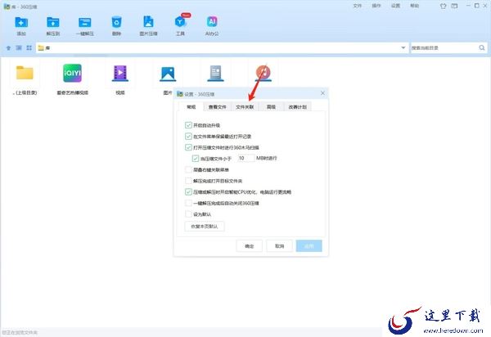Open the documents library icon
The height and width of the screenshot is (337, 491).
tap(215, 74)
